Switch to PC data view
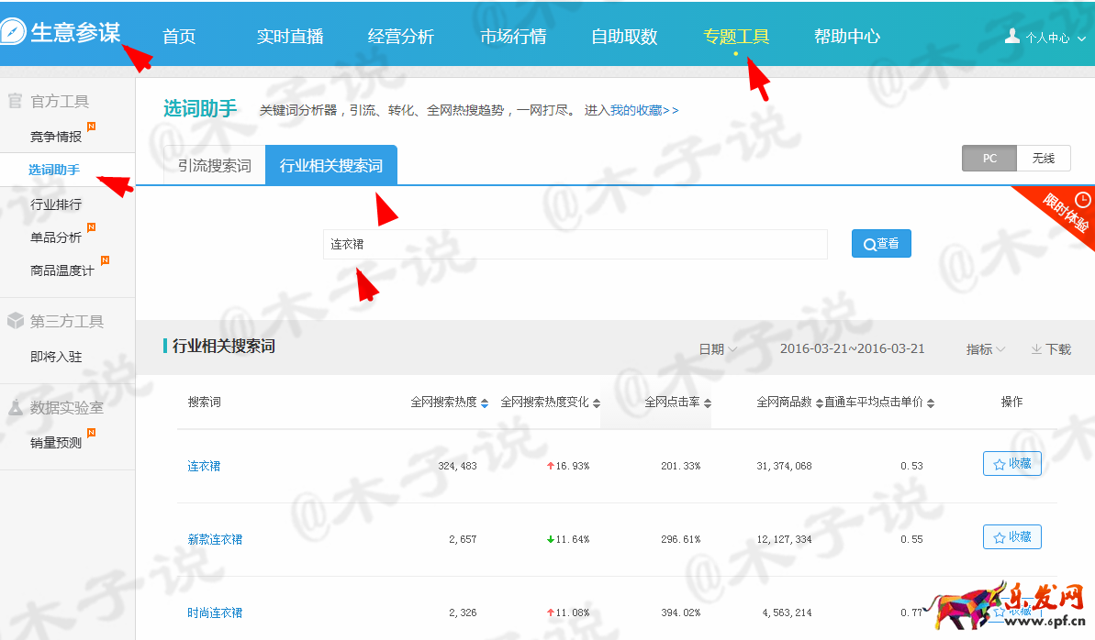The height and width of the screenshot is (640, 1095). [x=989, y=159]
